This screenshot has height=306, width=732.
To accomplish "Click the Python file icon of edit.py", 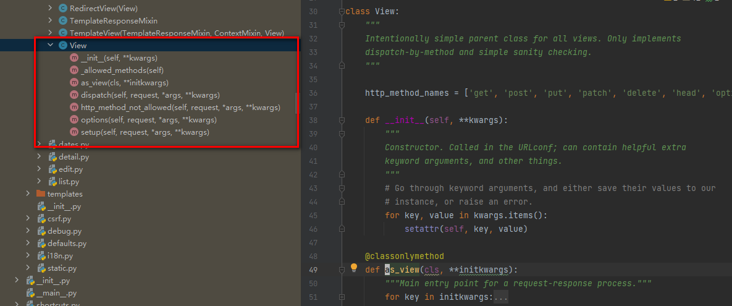I will [53, 169].
